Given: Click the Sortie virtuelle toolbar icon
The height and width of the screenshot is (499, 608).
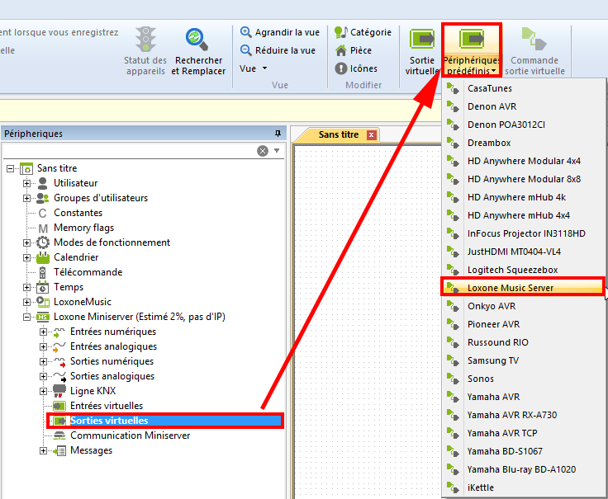Looking at the screenshot, I should tap(422, 39).
